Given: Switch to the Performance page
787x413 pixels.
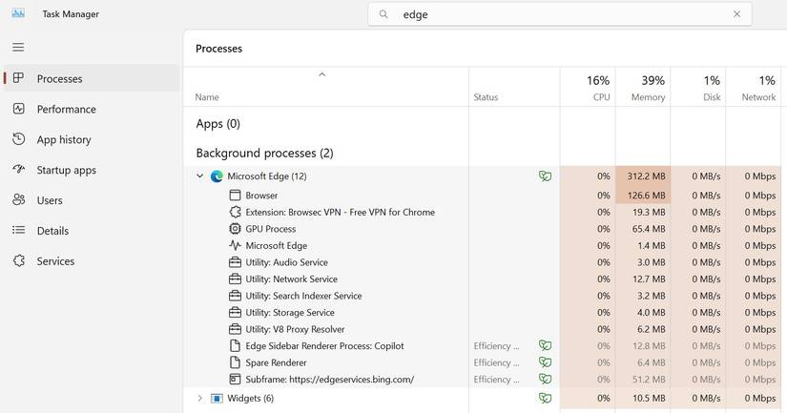Looking at the screenshot, I should [x=66, y=109].
